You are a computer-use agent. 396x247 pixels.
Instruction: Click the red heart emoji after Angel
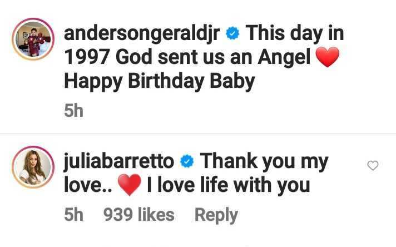pos(328,57)
